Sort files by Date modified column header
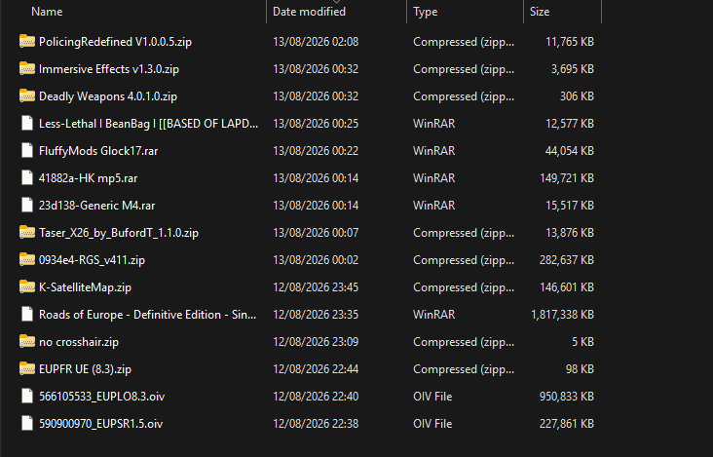The image size is (713, 457). [309, 12]
